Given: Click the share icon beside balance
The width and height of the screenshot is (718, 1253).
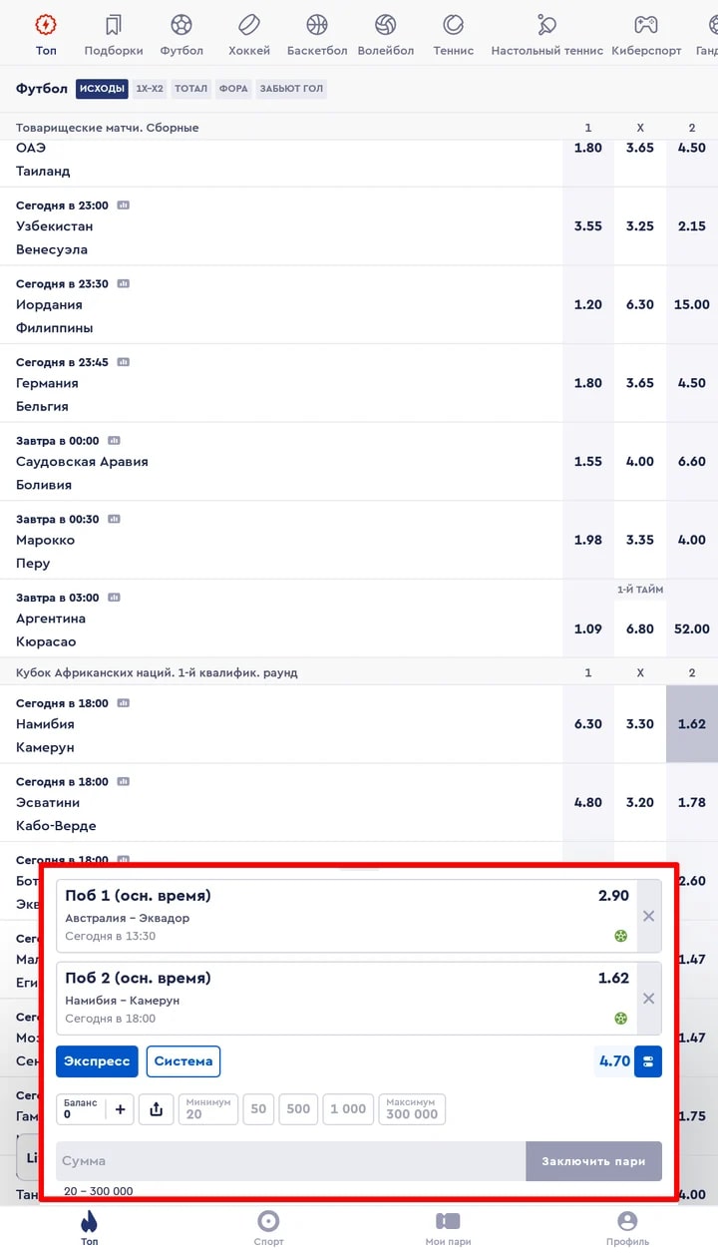Looking at the screenshot, I should click(157, 1109).
